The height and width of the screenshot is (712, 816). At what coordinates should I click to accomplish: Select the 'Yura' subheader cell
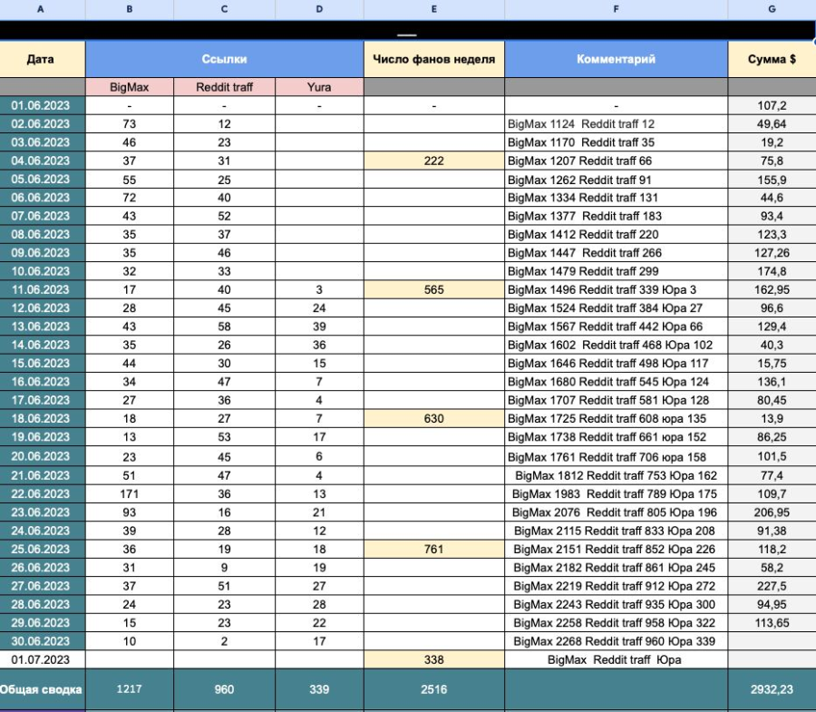point(319,87)
